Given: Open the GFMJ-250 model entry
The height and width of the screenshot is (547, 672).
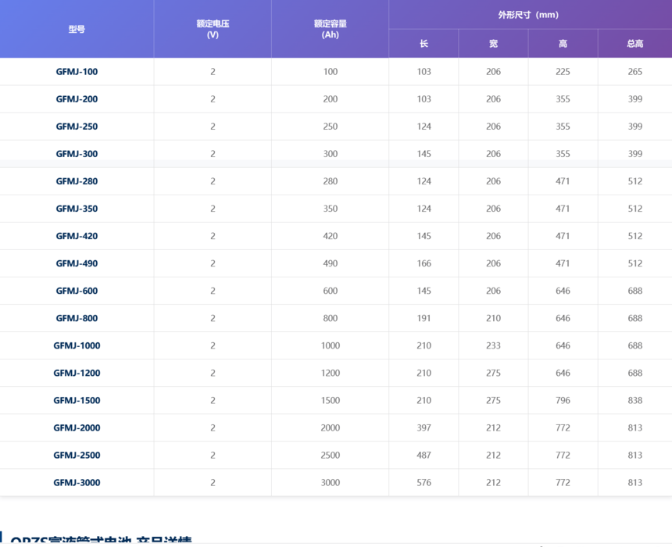Looking at the screenshot, I should pyautogui.click(x=77, y=127).
